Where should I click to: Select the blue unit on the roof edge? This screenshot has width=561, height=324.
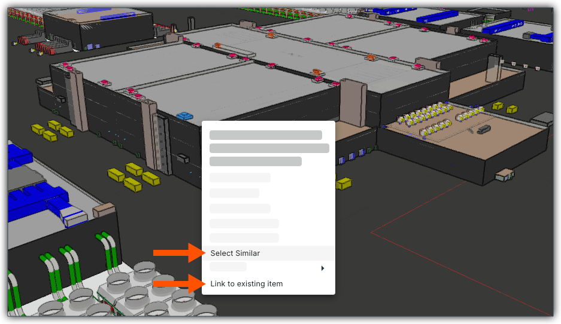(x=185, y=116)
